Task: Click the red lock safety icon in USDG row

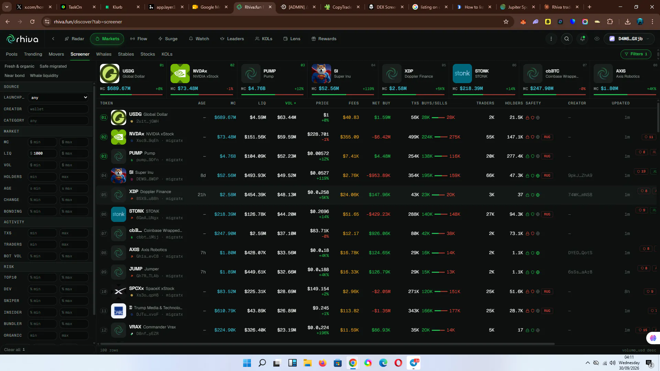Action: [x=527, y=117]
